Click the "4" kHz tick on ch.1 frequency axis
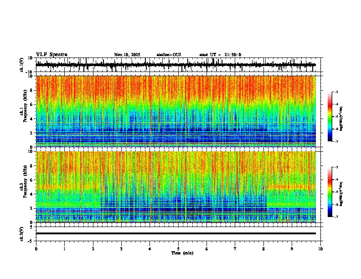This screenshot has height=279, width=361. (x=31, y=119)
